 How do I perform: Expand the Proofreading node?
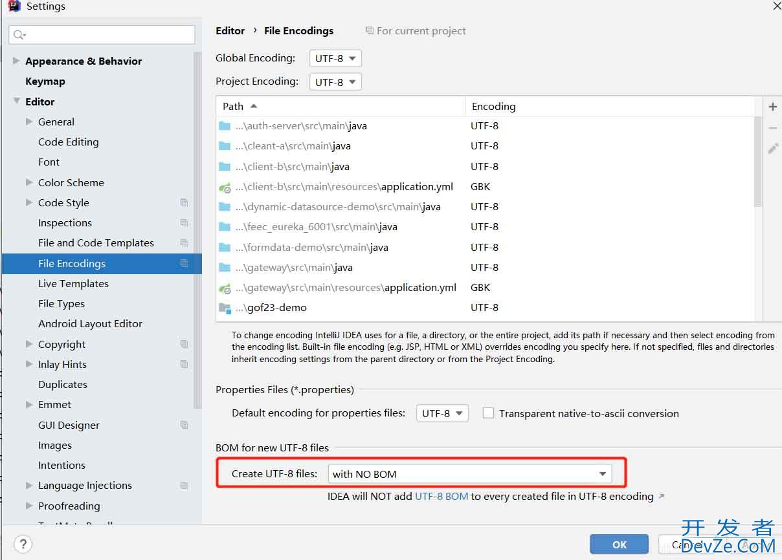point(29,506)
